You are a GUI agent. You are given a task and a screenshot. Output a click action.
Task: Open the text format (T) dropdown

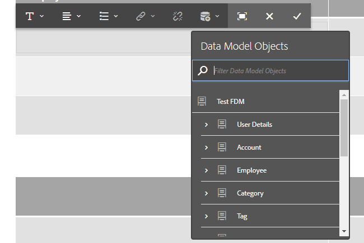click(34, 16)
